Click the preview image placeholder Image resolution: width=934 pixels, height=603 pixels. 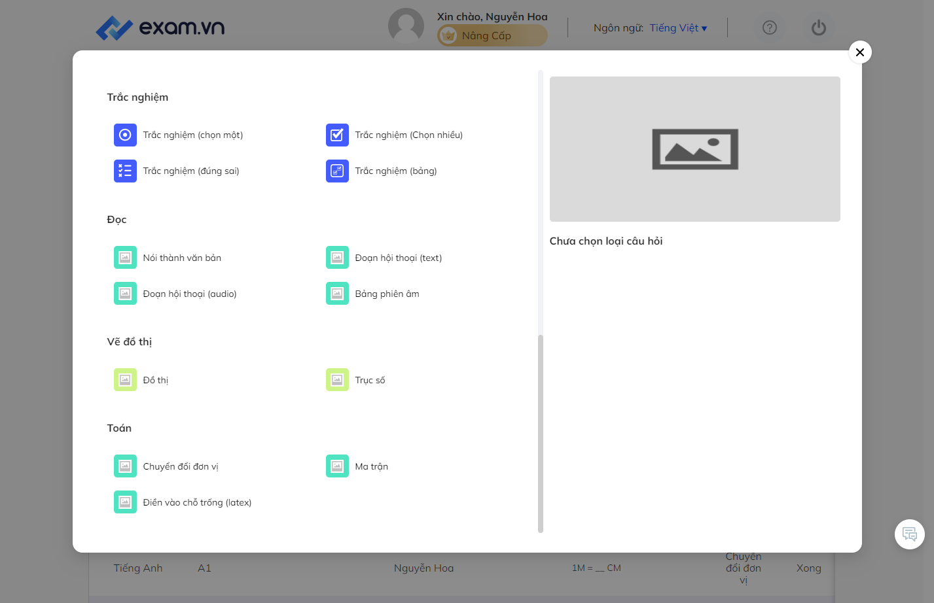695,149
